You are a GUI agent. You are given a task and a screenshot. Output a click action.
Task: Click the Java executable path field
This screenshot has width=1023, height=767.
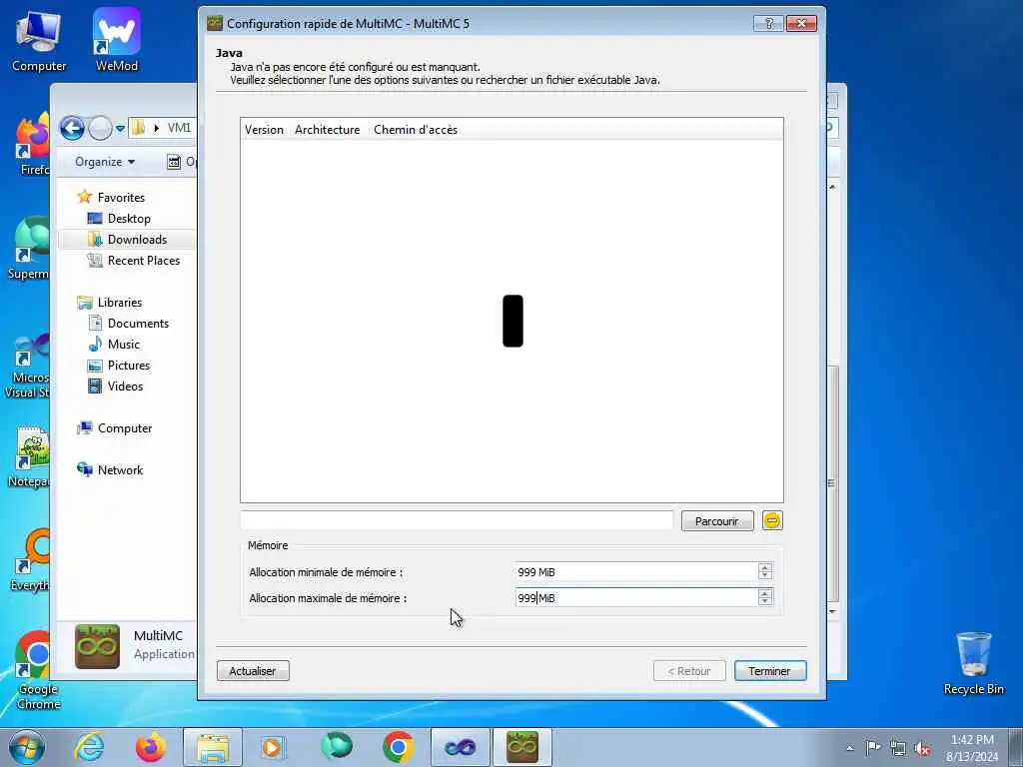tap(457, 520)
